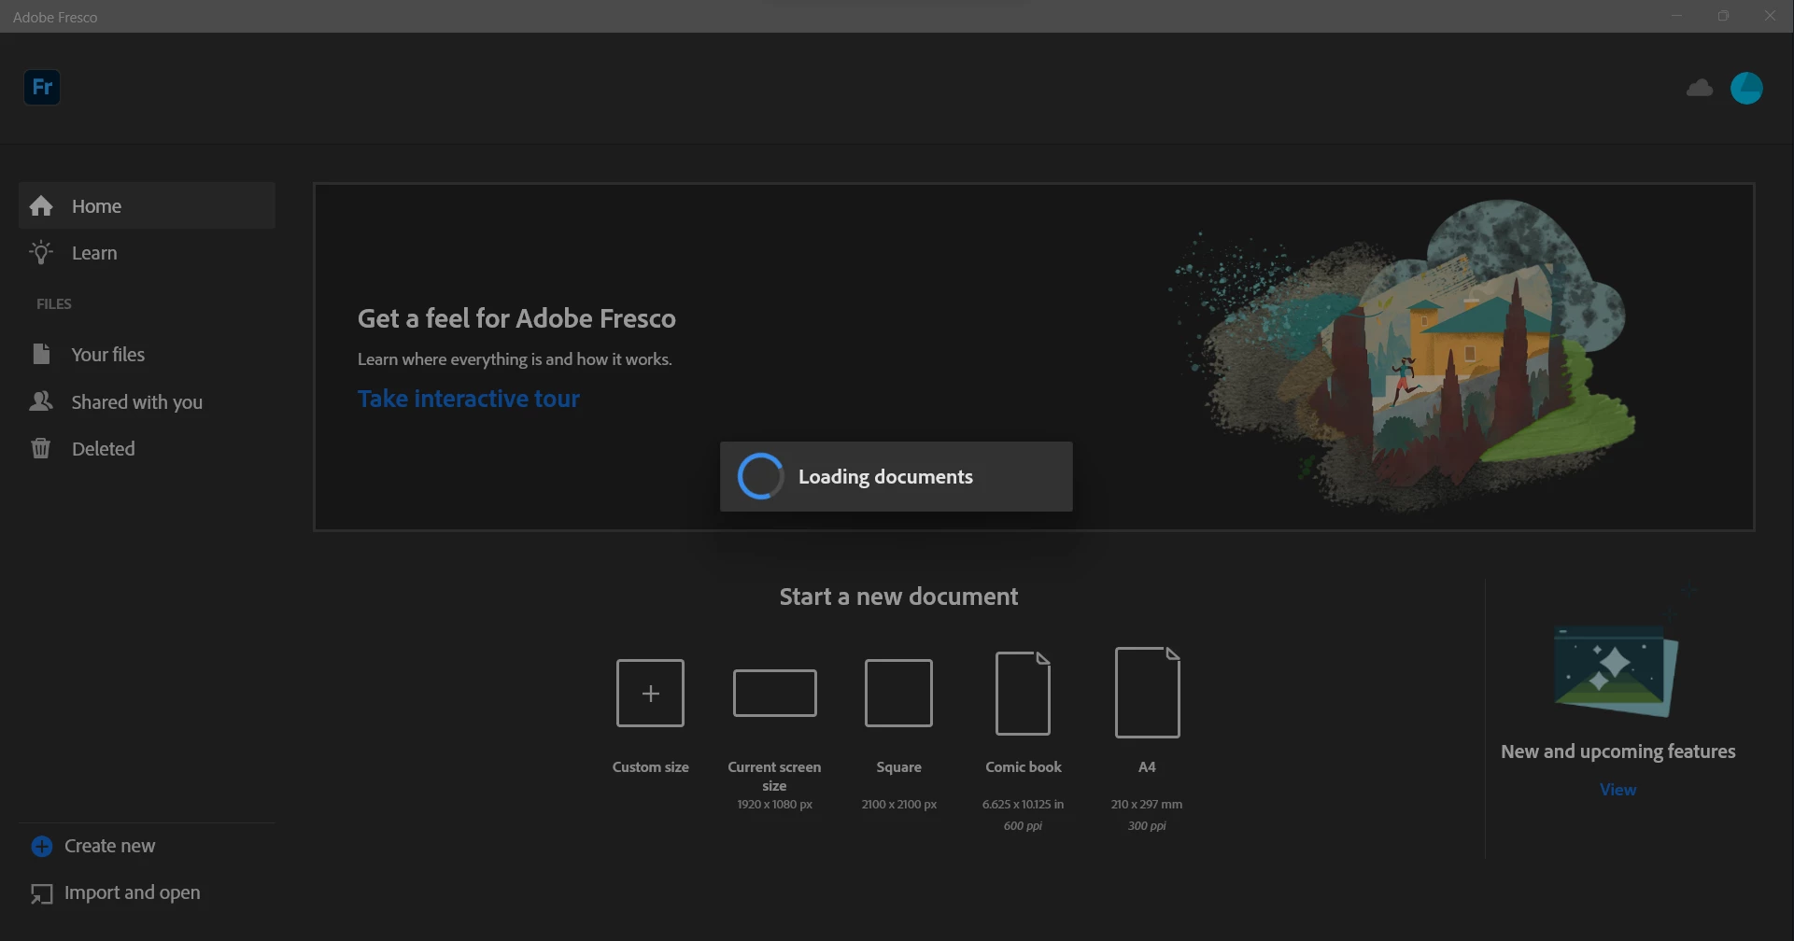The height and width of the screenshot is (941, 1794).
Task: Open the user profile avatar
Action: [1746, 88]
